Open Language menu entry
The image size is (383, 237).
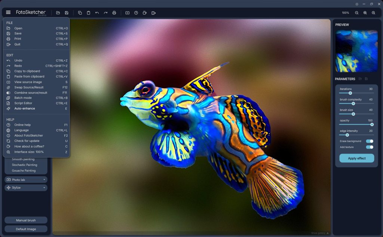click(x=37, y=130)
